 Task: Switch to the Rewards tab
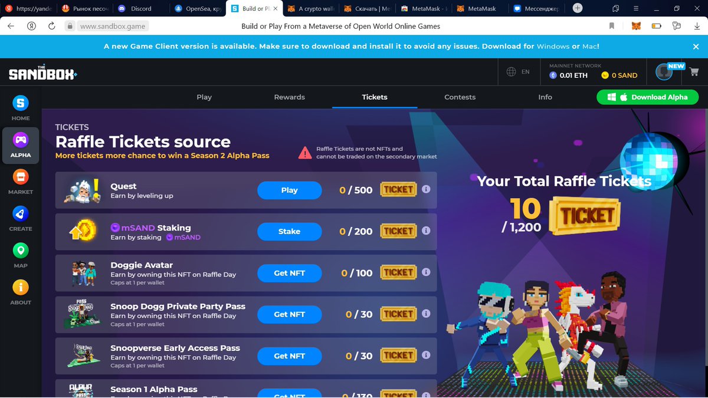pos(290,97)
